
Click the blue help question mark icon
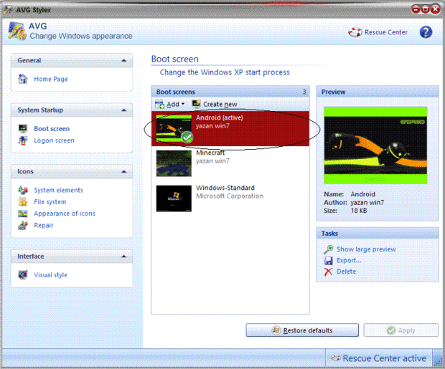(x=426, y=32)
